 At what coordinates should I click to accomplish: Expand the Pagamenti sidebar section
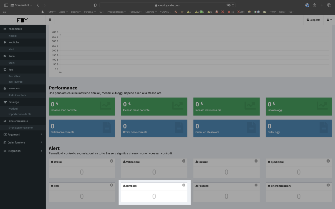(x=23, y=134)
